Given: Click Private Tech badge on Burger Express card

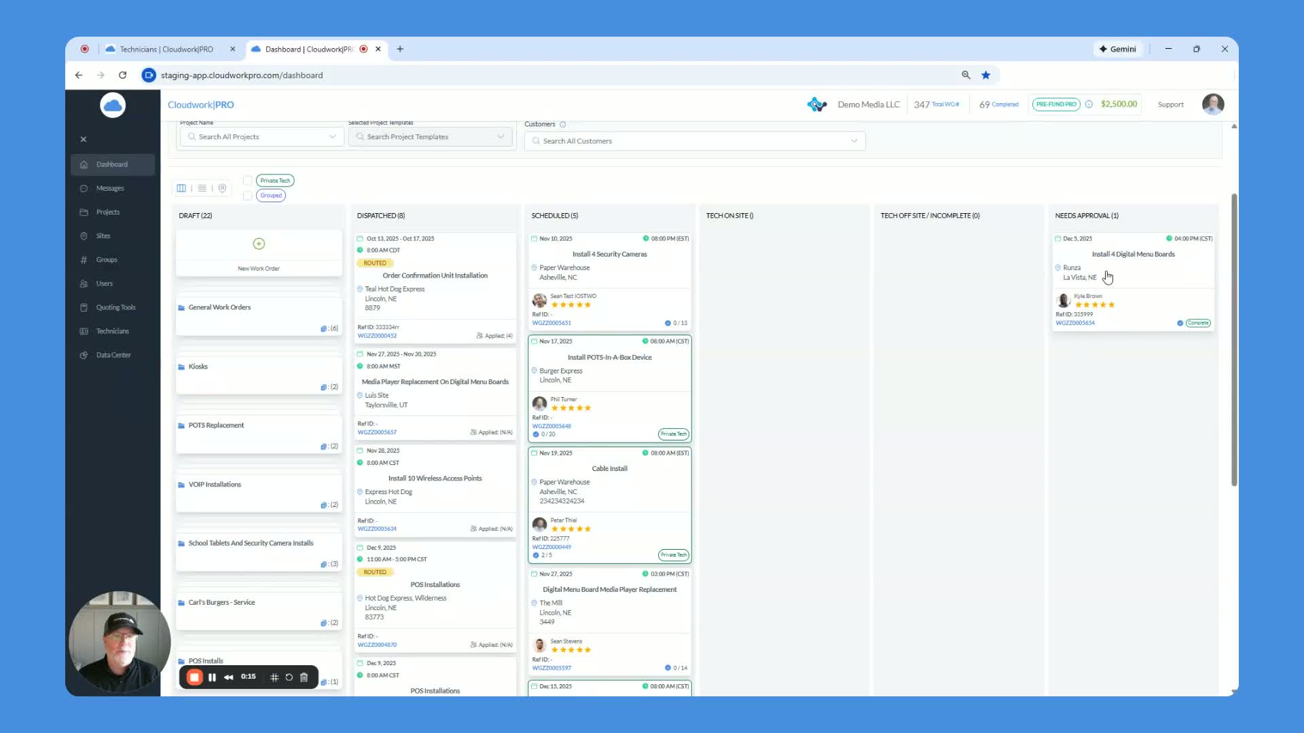Looking at the screenshot, I should click(x=673, y=434).
